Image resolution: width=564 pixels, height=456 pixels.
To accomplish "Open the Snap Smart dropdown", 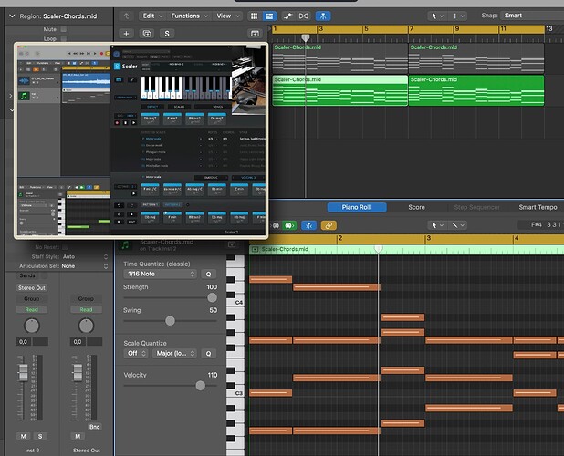I will (x=532, y=16).
